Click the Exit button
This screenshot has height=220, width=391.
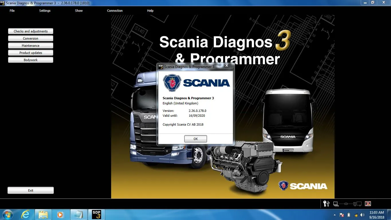[x=31, y=190]
